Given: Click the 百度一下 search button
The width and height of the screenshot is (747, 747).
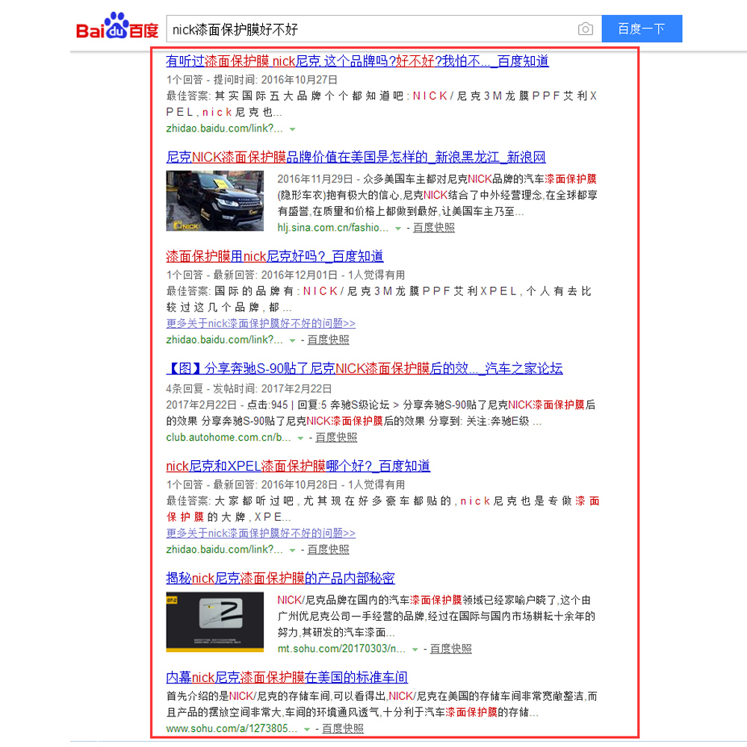Looking at the screenshot, I should (x=642, y=28).
